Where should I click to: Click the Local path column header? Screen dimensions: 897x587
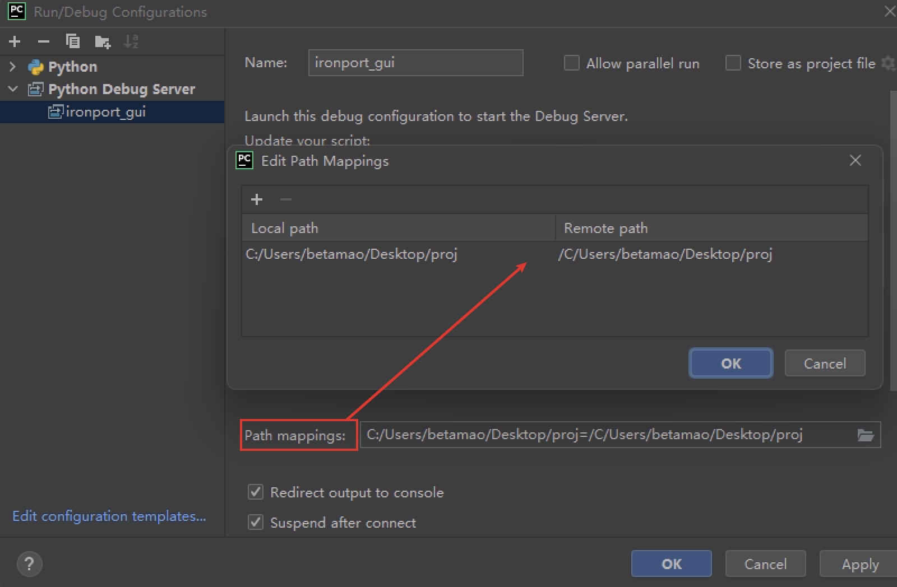point(399,228)
